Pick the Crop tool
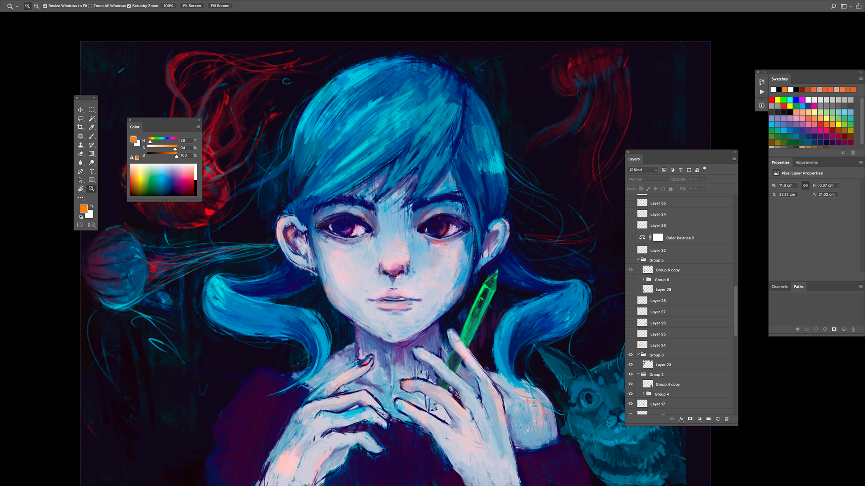865x486 pixels. tap(81, 127)
